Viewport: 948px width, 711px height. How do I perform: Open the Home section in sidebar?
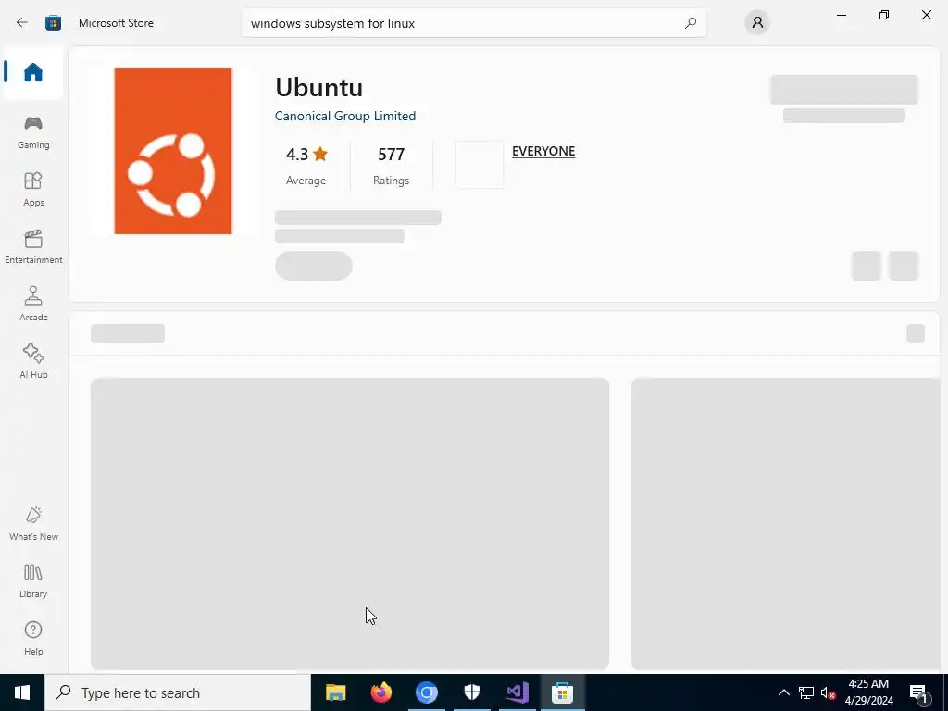33,72
